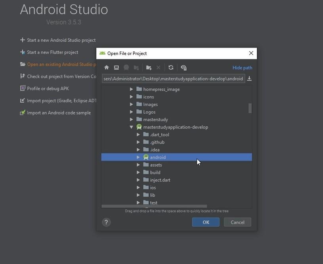Collapse the masterstudyapplication-develop folder
Viewport: 323px width, 264px height.
pyautogui.click(x=131, y=127)
